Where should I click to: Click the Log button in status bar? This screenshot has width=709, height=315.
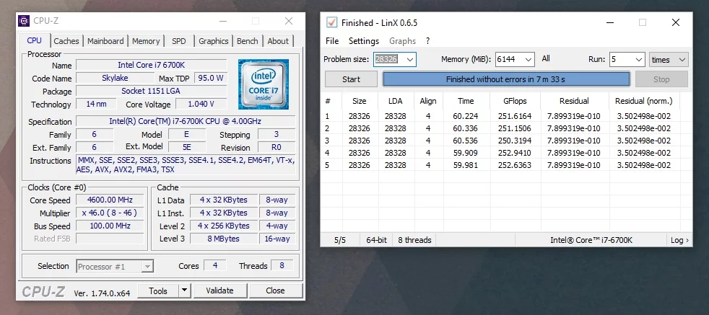click(679, 240)
